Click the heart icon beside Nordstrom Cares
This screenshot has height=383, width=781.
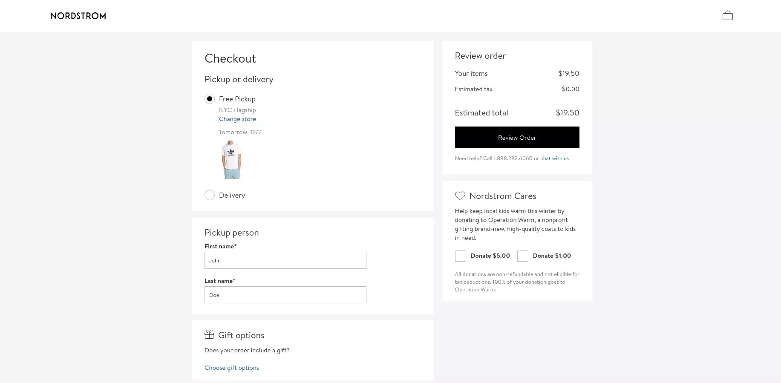click(460, 196)
